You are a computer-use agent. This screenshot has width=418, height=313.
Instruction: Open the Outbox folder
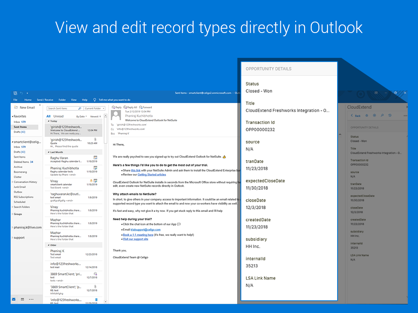(18, 192)
